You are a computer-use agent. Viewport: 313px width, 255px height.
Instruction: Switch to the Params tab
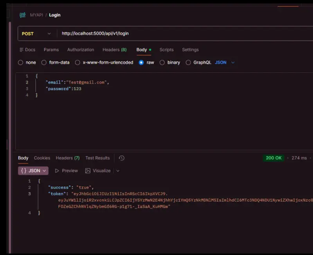point(51,50)
